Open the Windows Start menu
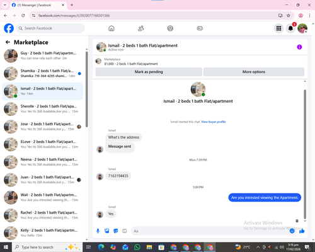 pyautogui.click(x=6, y=247)
